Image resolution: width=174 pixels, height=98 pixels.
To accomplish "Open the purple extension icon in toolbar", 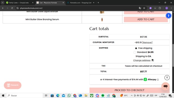I will (151, 8).
